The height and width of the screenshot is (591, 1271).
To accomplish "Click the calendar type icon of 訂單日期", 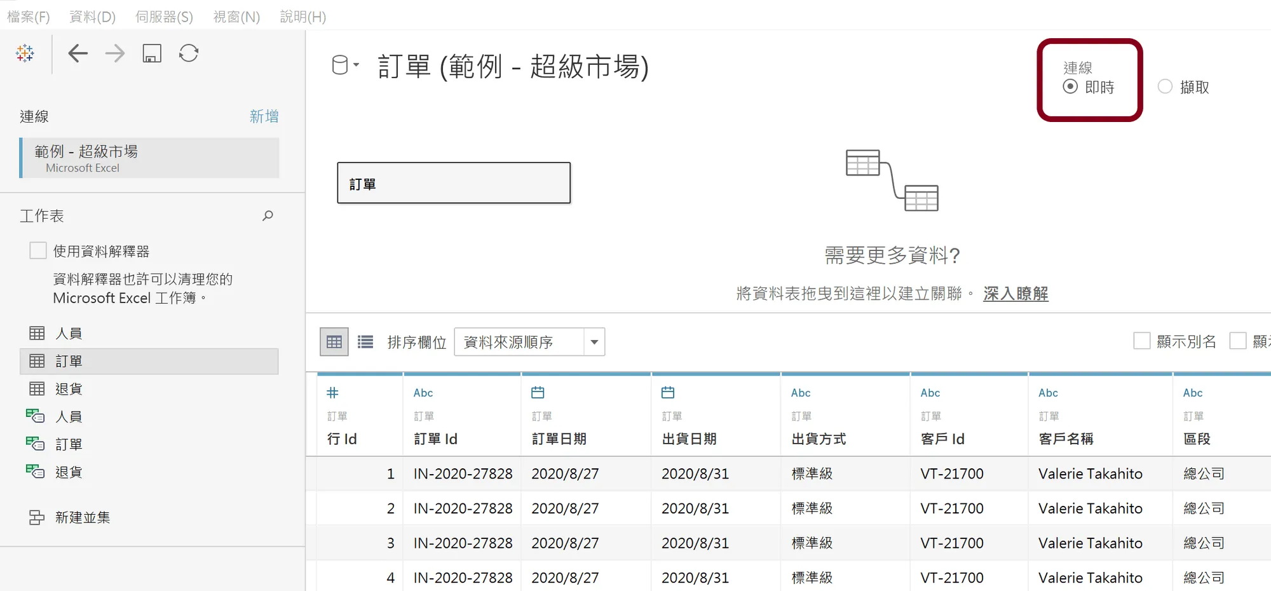I will 538,393.
